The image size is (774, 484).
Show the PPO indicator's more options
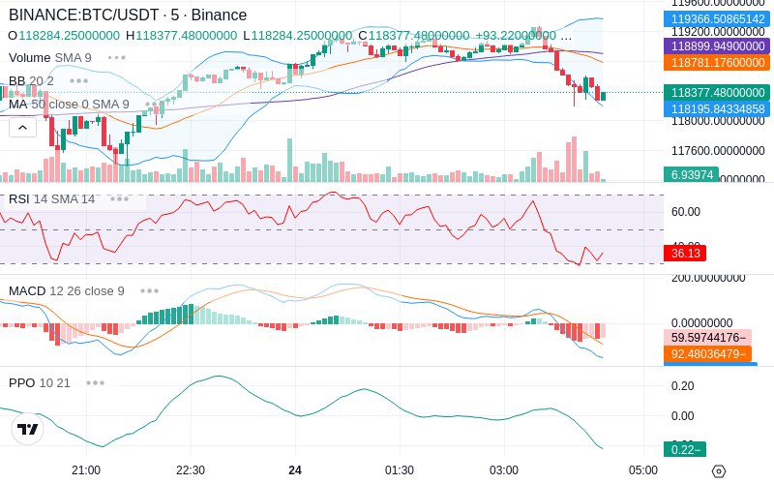(x=95, y=382)
